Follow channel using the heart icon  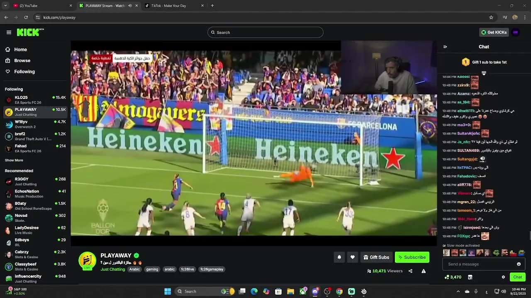[353, 257]
